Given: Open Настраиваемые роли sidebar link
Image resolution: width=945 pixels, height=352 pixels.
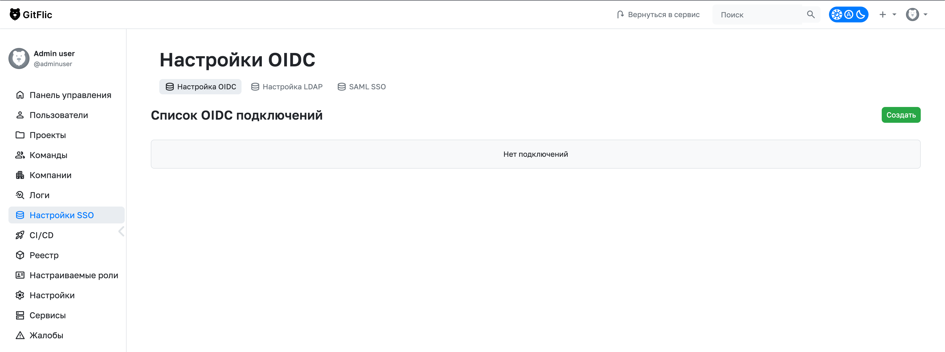Looking at the screenshot, I should pos(66,275).
